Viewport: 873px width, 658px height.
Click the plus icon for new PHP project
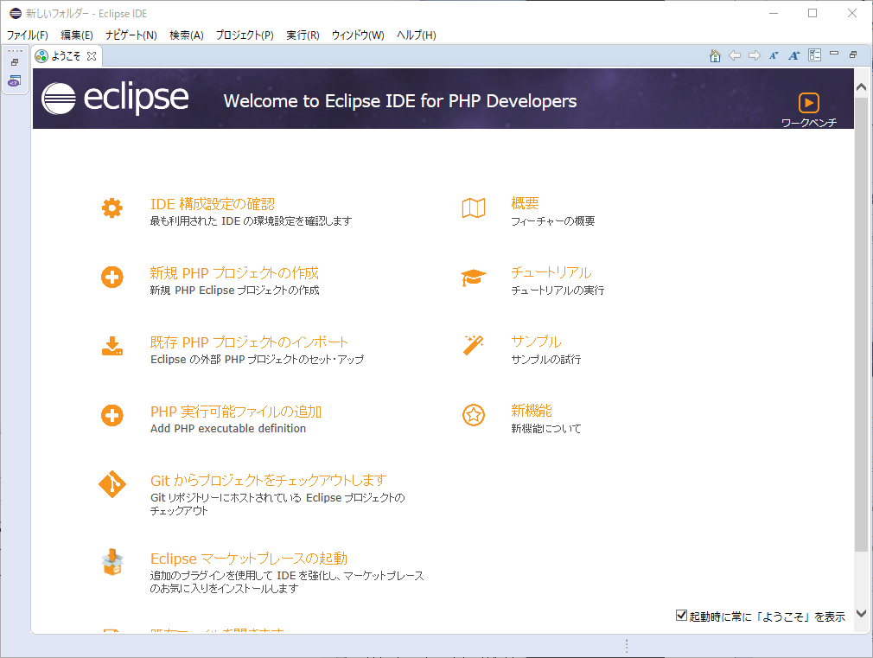[112, 277]
